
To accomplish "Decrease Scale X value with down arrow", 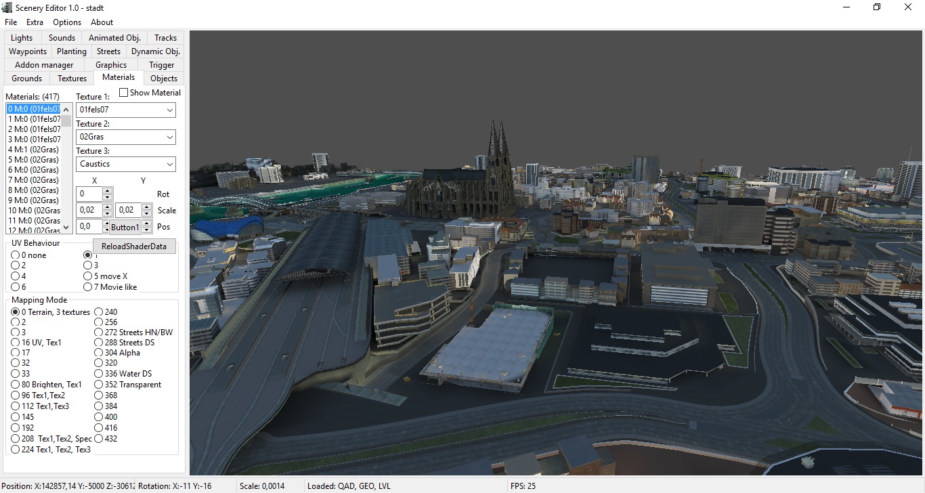I will 107,213.
